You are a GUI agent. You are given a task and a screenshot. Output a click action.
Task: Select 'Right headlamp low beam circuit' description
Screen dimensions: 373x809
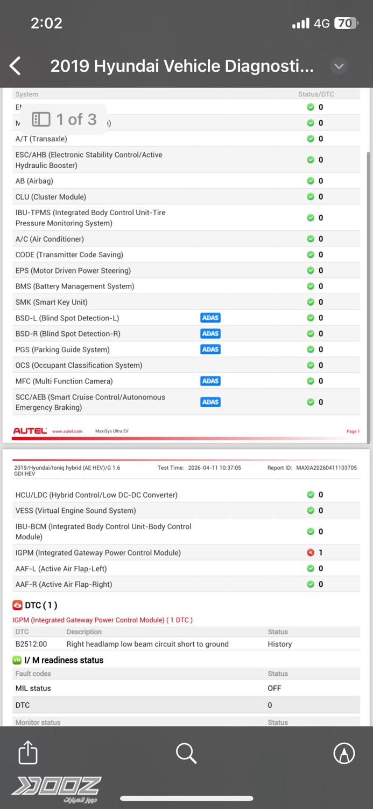point(147,644)
